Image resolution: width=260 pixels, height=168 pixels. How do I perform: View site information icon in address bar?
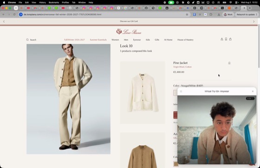coord(21,14)
